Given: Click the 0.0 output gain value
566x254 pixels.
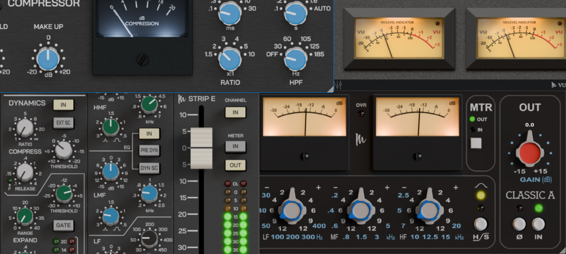Looking at the screenshot, I should click(x=529, y=125).
